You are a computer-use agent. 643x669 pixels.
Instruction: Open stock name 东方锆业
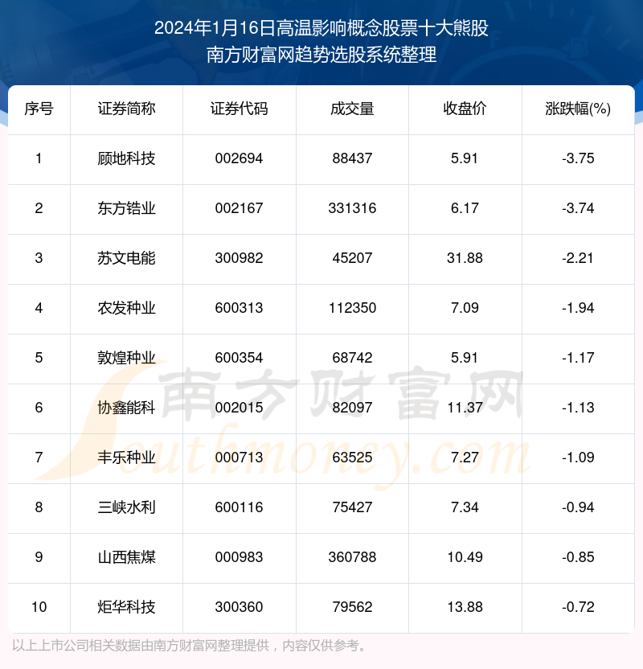pos(126,208)
